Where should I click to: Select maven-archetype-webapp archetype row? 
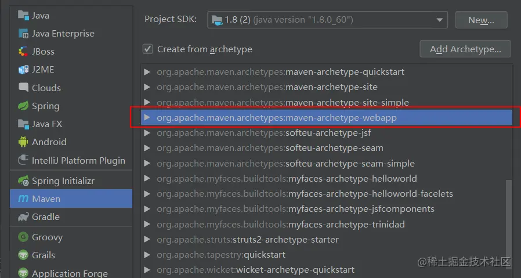(326, 118)
